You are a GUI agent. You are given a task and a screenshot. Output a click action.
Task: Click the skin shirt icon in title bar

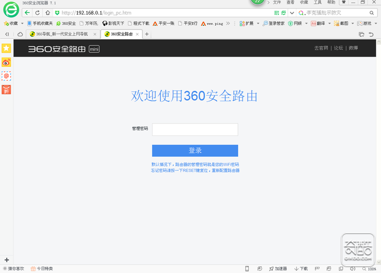pos(344,2)
